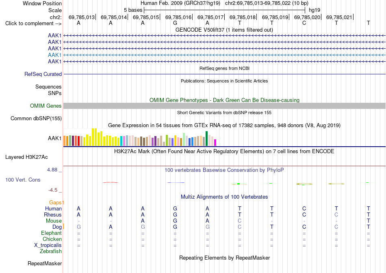Click the Layered H3K27Ac track label
The image size is (386, 273).
(x=26, y=157)
